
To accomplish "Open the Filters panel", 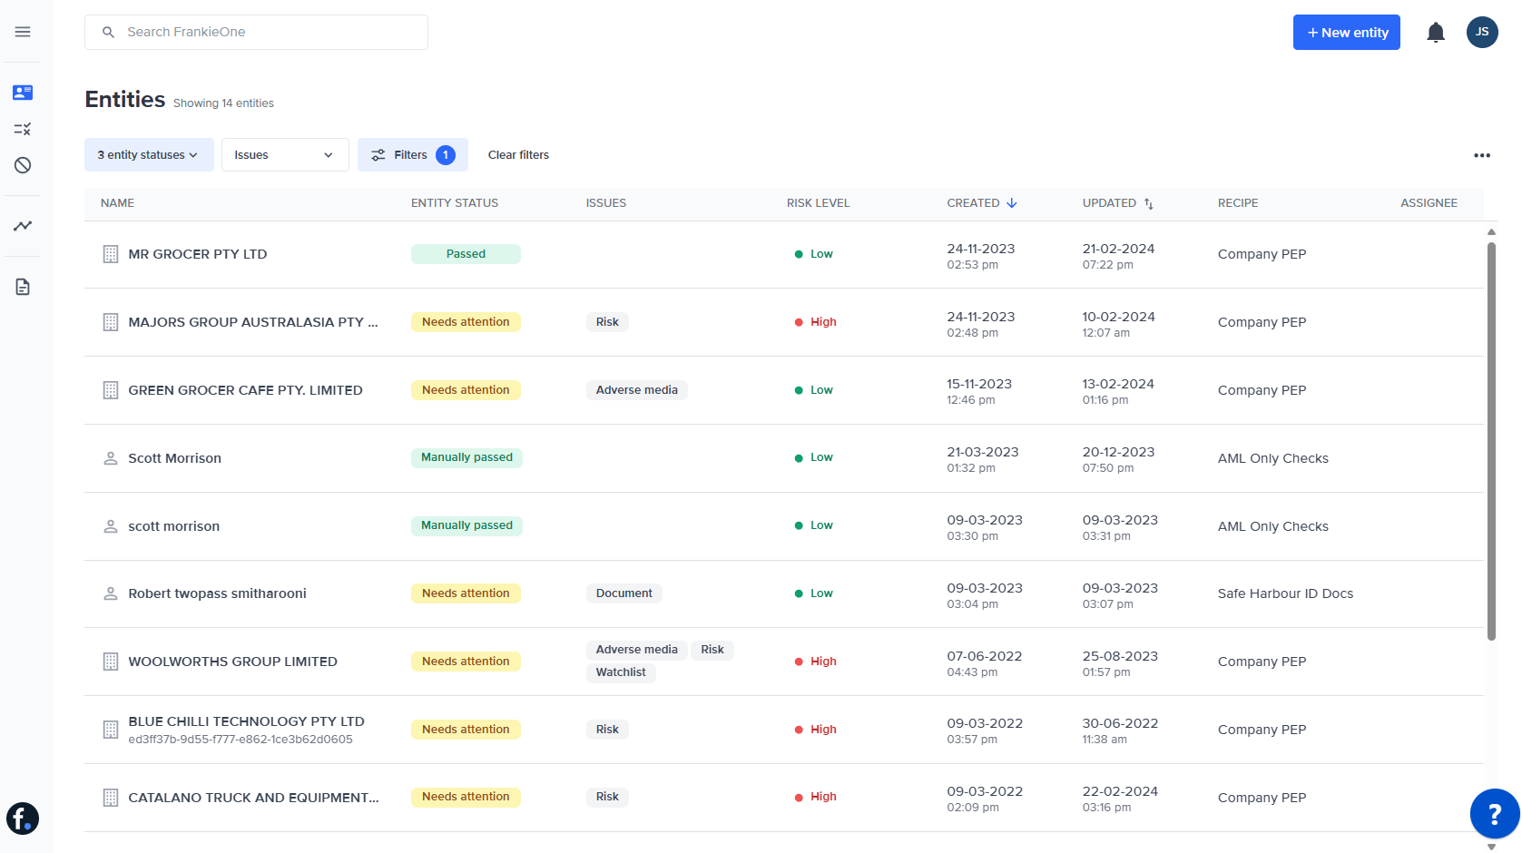I will pos(413,154).
